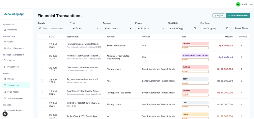Open actions menu for Penyusutan aset row
Screen dimensions: 254x119
241,46
